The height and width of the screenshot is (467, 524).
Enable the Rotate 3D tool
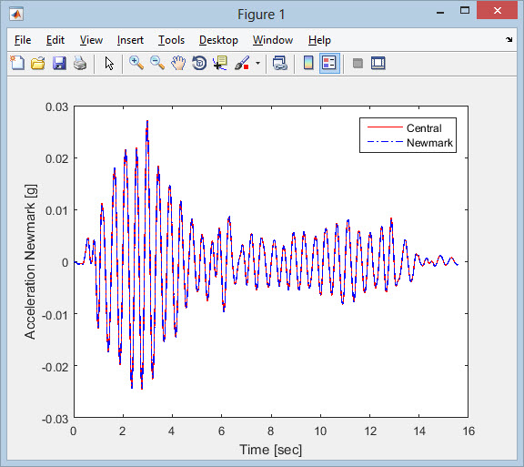tap(199, 63)
